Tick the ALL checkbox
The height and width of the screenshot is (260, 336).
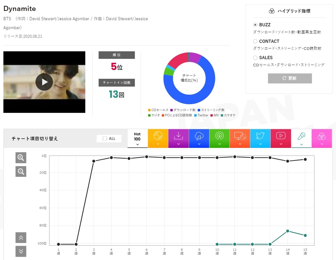coord(105,138)
